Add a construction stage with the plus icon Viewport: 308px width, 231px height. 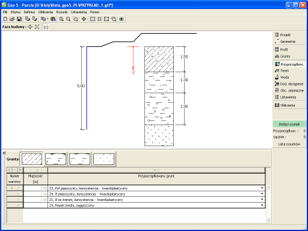30,26
